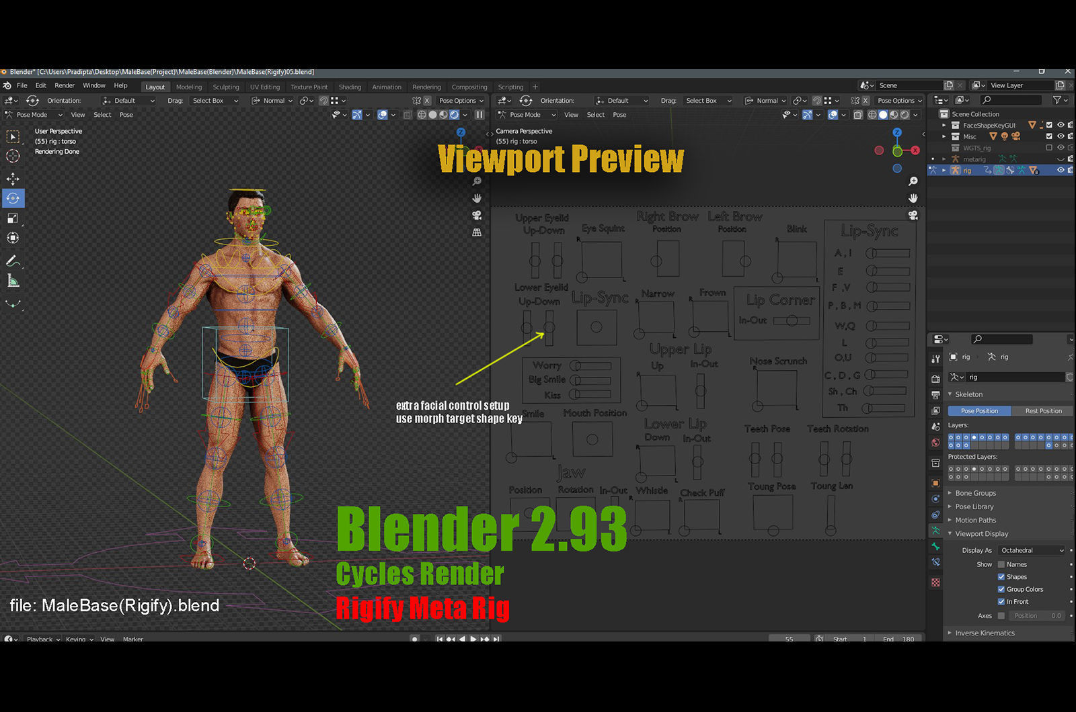Click the Z axis on left viewport gizmo
The height and width of the screenshot is (712, 1076).
tap(461, 132)
